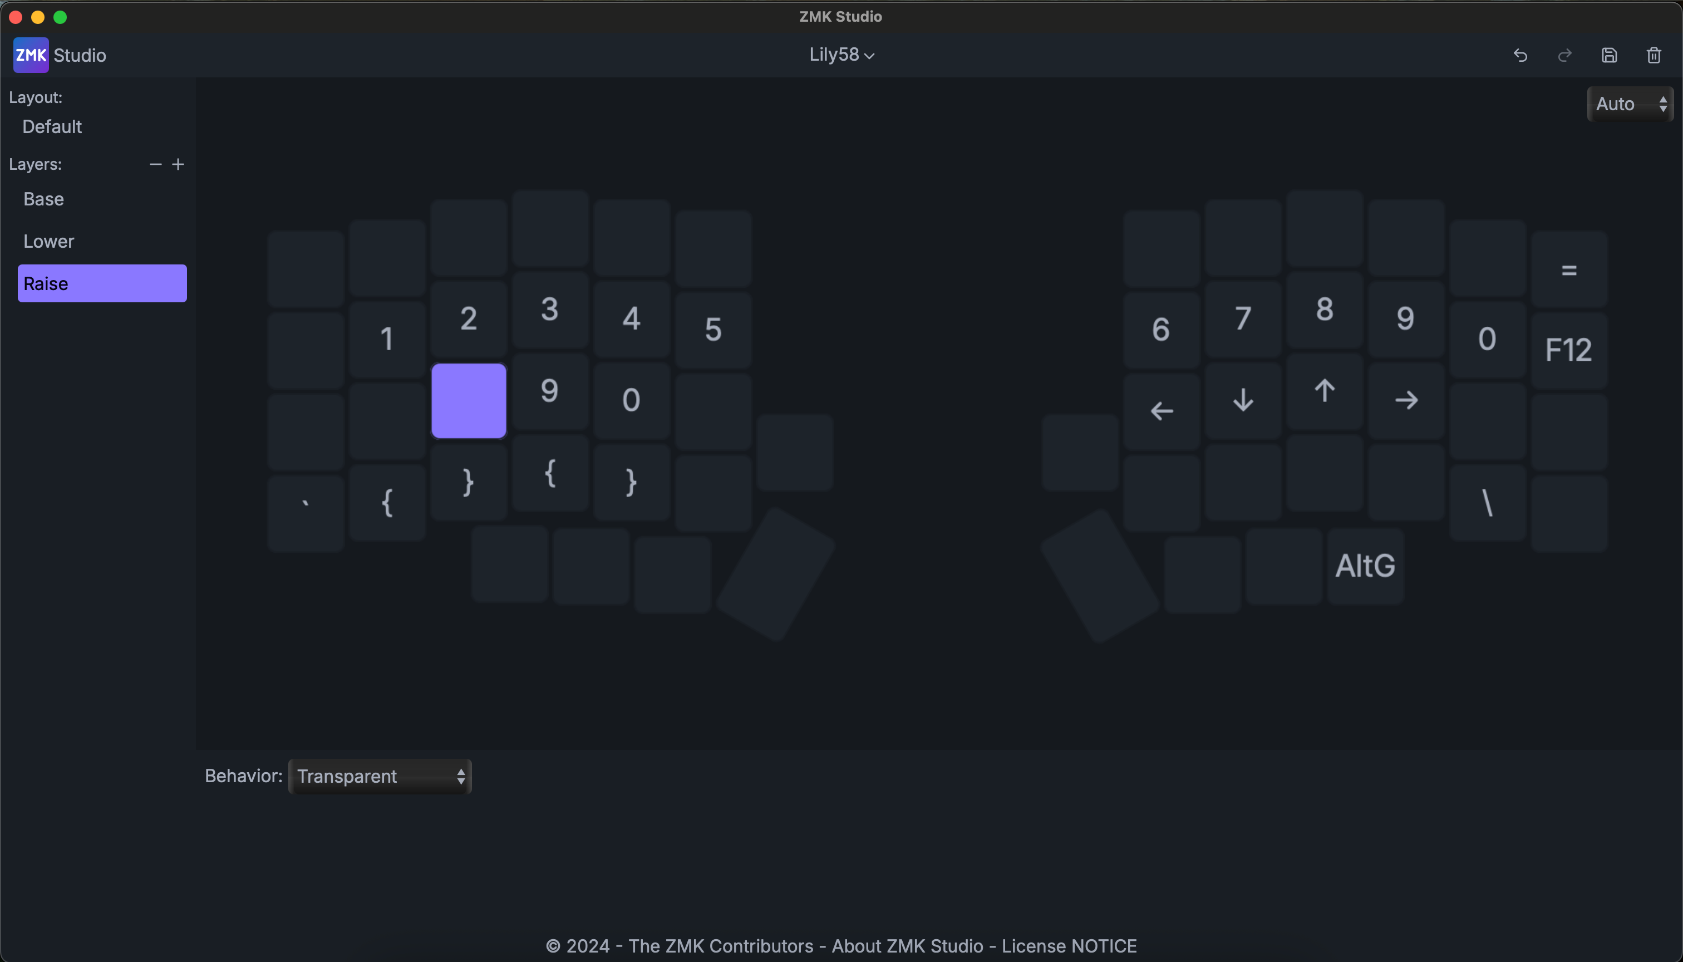Select the up arrow key

coord(1323,391)
